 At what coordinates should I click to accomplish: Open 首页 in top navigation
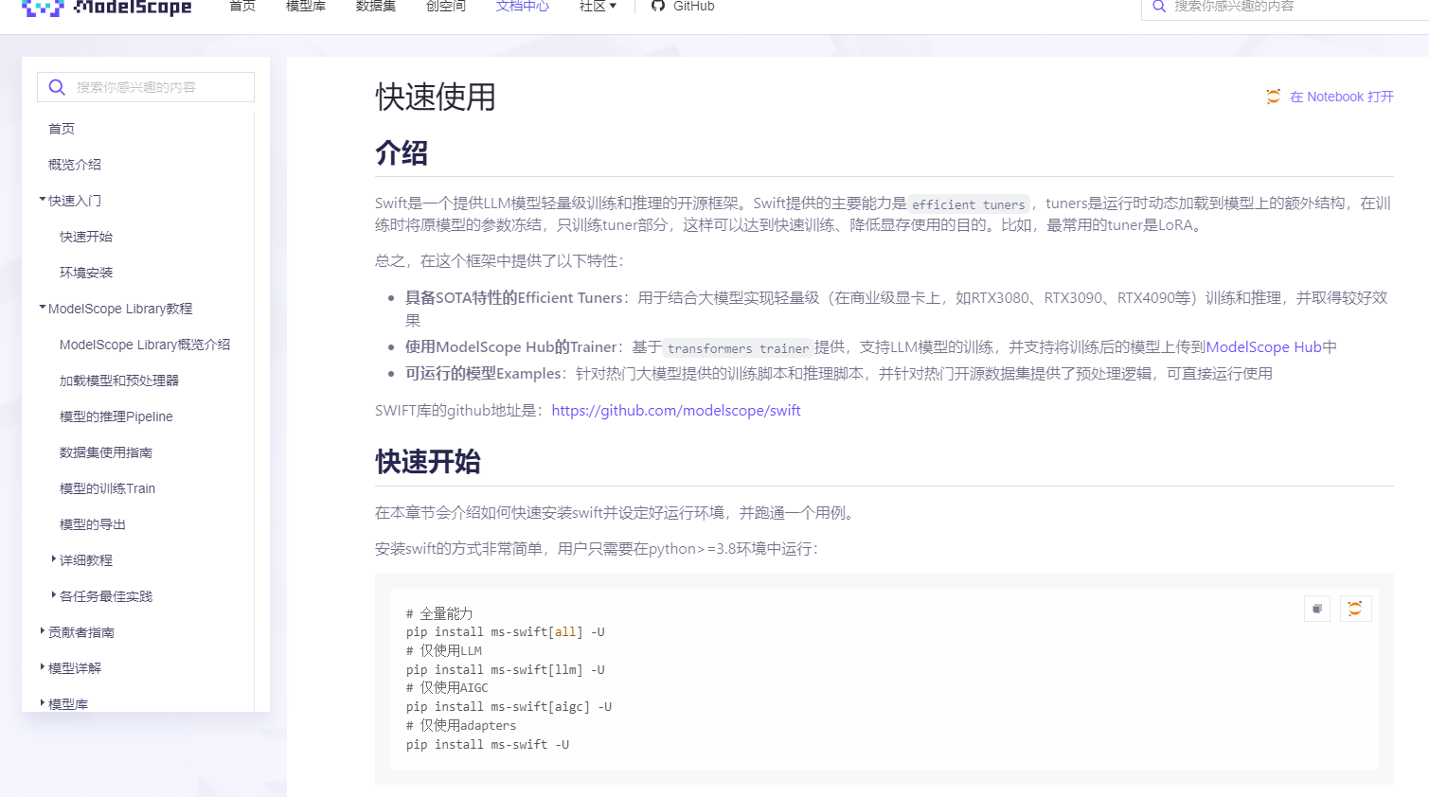[242, 6]
